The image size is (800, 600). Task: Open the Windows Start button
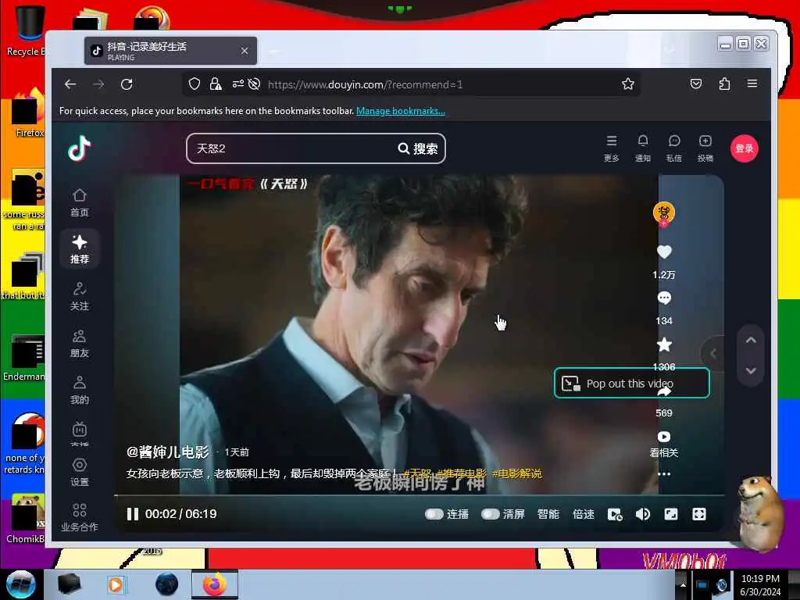[x=21, y=584]
